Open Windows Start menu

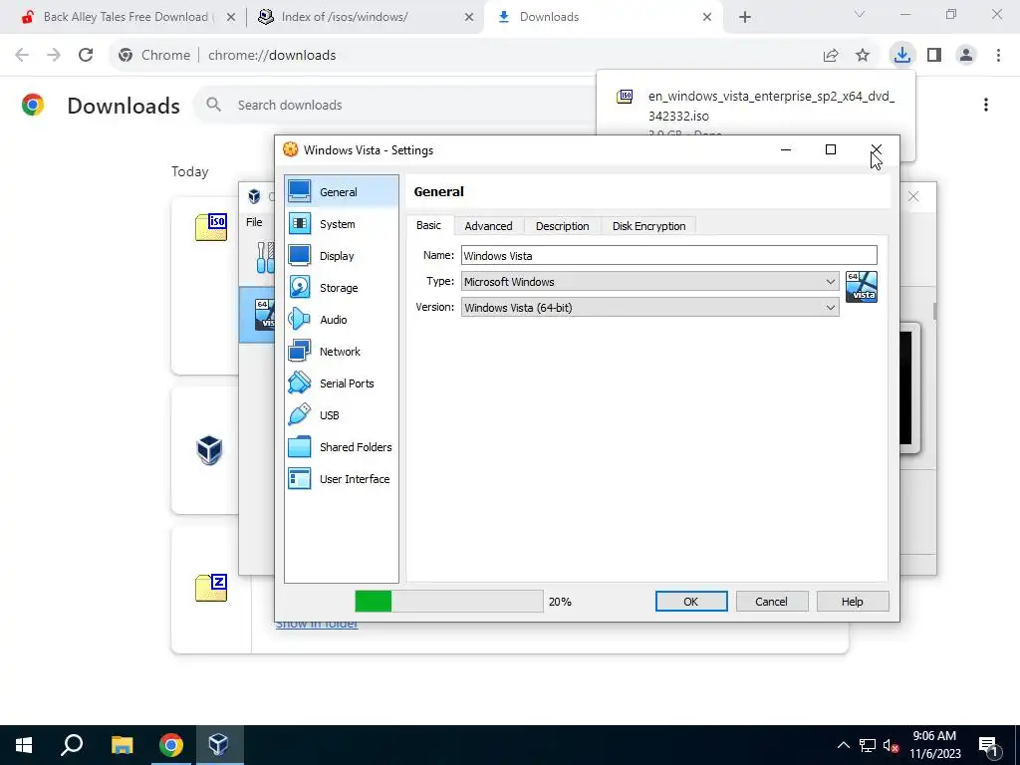[24, 745]
